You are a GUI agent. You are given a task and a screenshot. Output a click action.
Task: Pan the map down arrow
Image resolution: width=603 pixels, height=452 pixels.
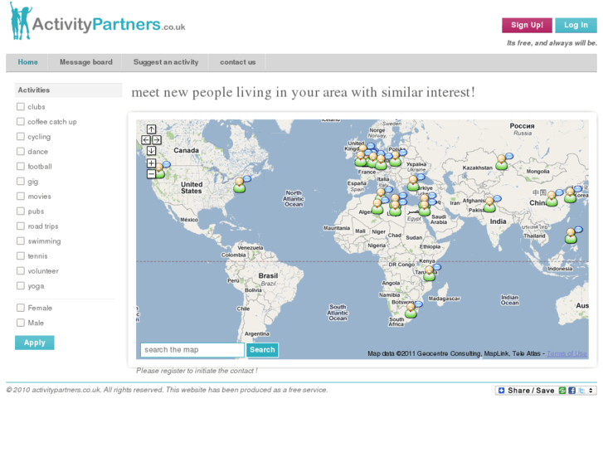click(151, 151)
